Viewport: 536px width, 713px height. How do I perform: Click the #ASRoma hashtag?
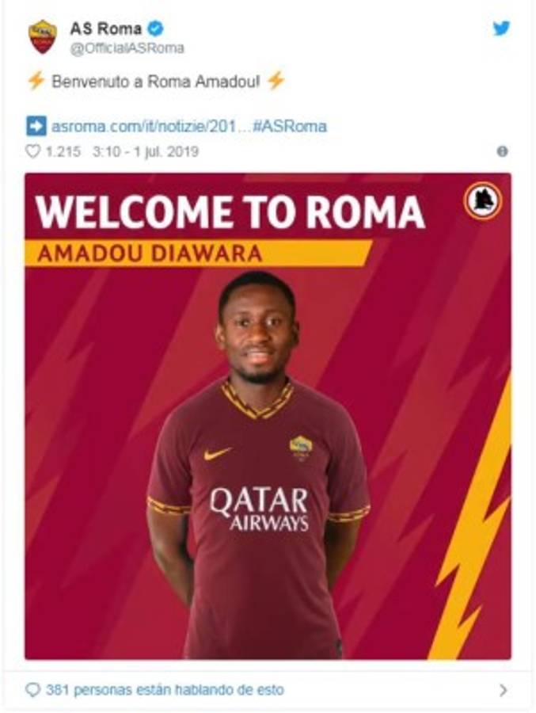click(x=290, y=126)
